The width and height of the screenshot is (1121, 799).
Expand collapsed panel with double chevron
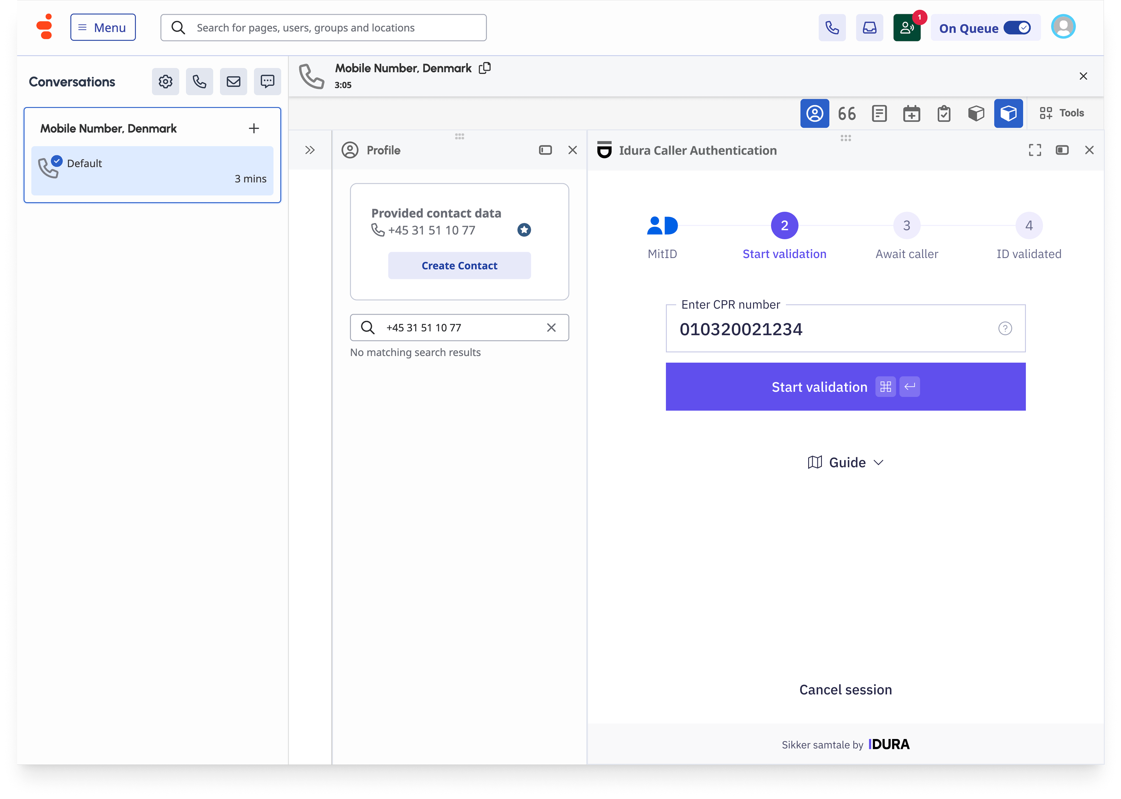309,150
